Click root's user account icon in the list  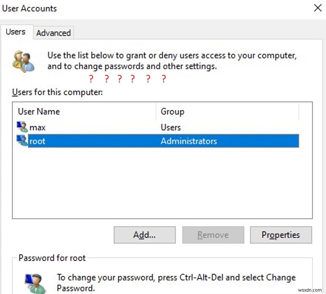pyautogui.click(x=22, y=141)
